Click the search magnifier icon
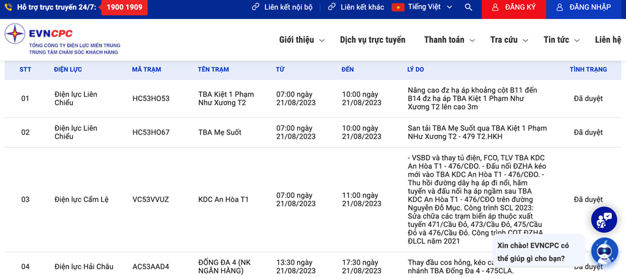The image size is (626, 279). (468, 7)
